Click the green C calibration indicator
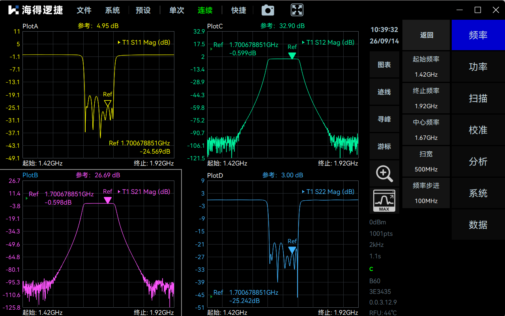 click(x=371, y=269)
